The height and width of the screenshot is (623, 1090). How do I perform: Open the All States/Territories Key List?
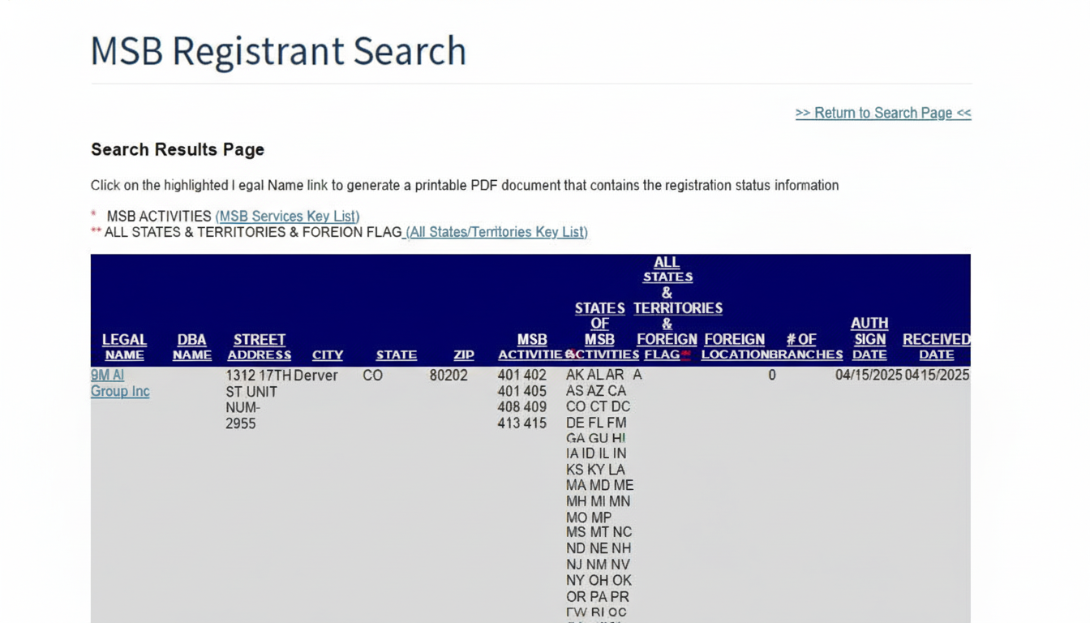click(496, 232)
